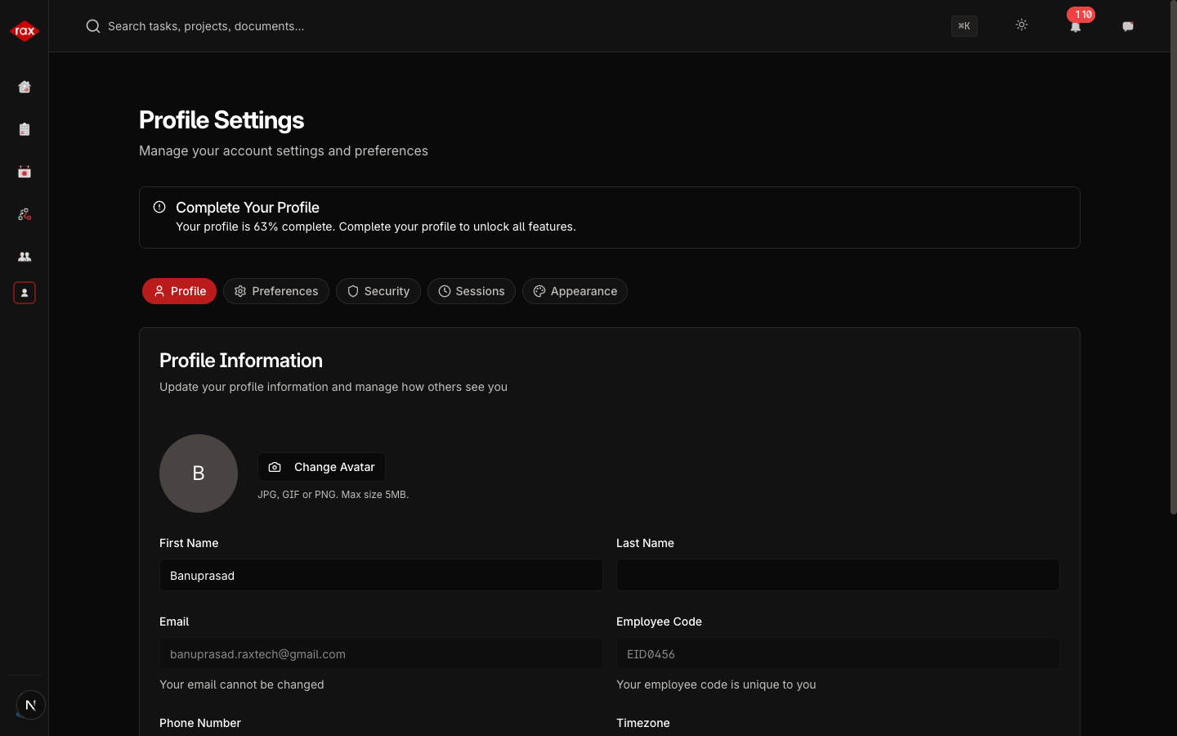The image size is (1177, 736).
Task: Open the calendar icon in the sidebar
Action: pos(25,172)
